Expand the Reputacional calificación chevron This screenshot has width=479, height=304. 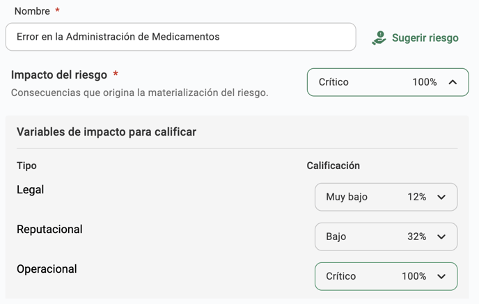tap(441, 237)
